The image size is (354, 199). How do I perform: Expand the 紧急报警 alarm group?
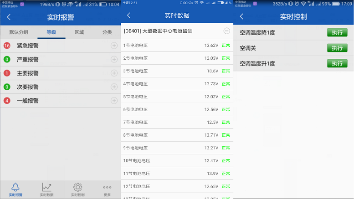point(114,46)
